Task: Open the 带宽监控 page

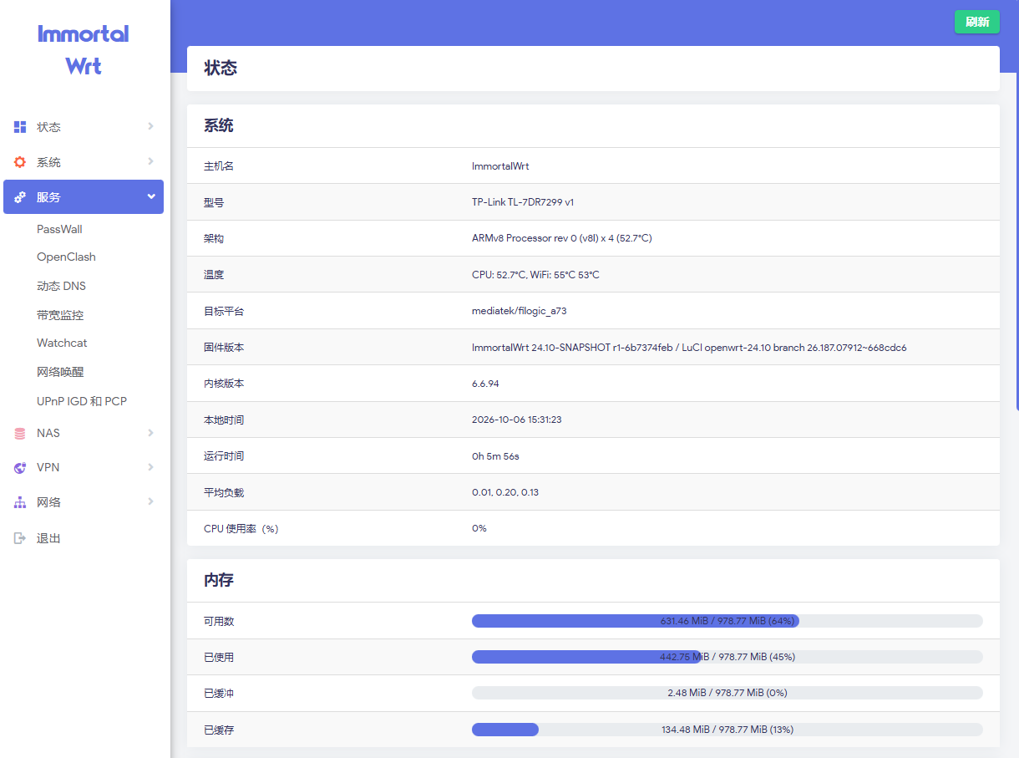Action: pos(60,315)
